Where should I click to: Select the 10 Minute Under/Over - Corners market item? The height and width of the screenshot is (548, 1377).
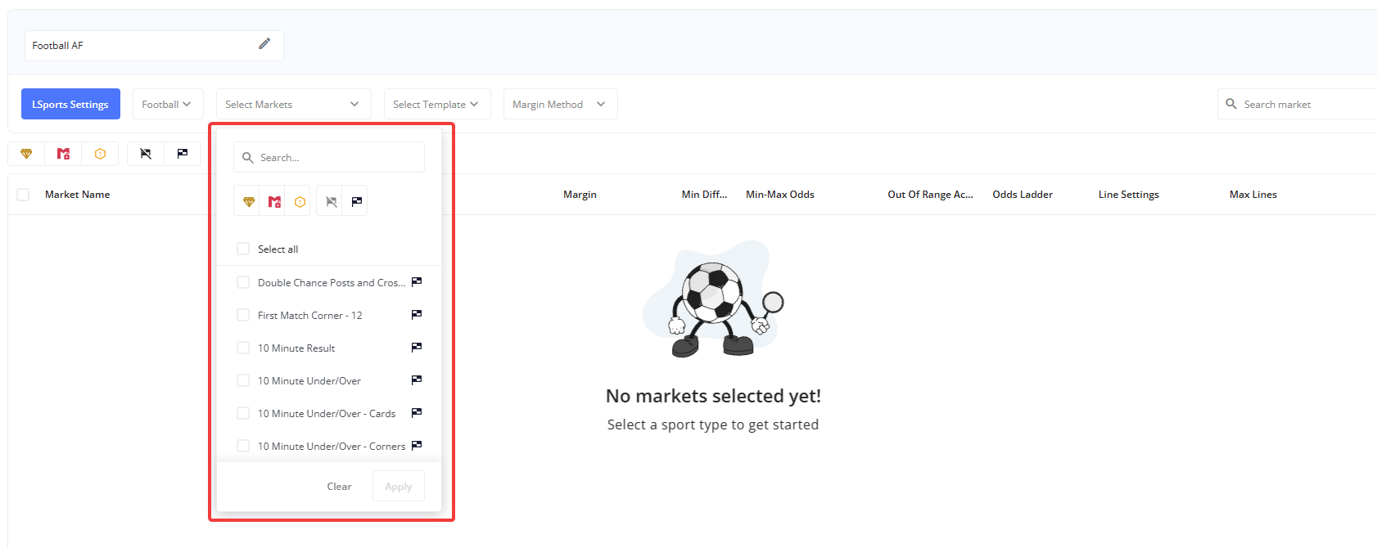click(x=331, y=447)
